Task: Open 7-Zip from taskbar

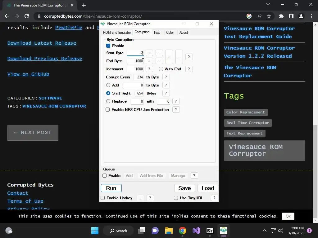Action: point(210,231)
